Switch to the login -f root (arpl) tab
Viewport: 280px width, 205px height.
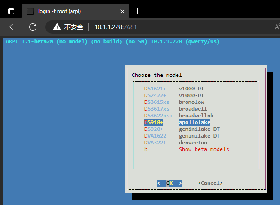(x=76, y=11)
